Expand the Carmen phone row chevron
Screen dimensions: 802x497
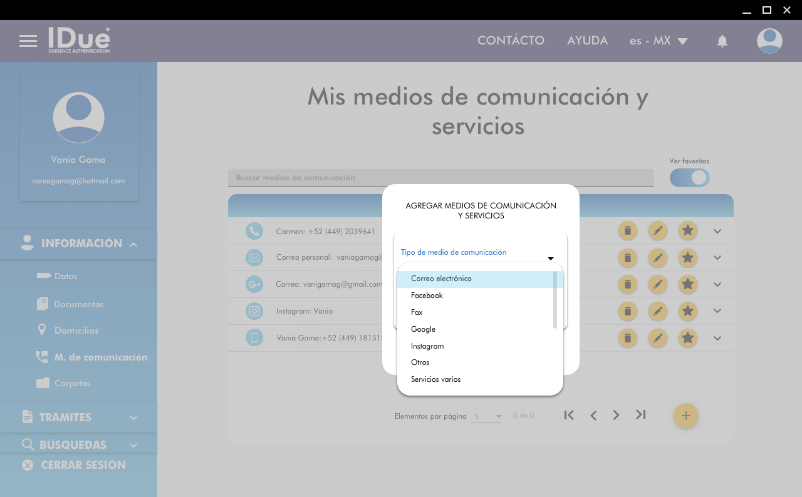coord(717,231)
